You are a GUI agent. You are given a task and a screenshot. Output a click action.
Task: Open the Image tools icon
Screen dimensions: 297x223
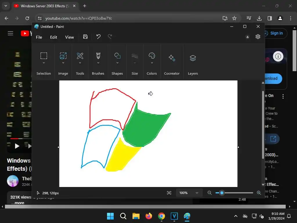click(x=63, y=56)
